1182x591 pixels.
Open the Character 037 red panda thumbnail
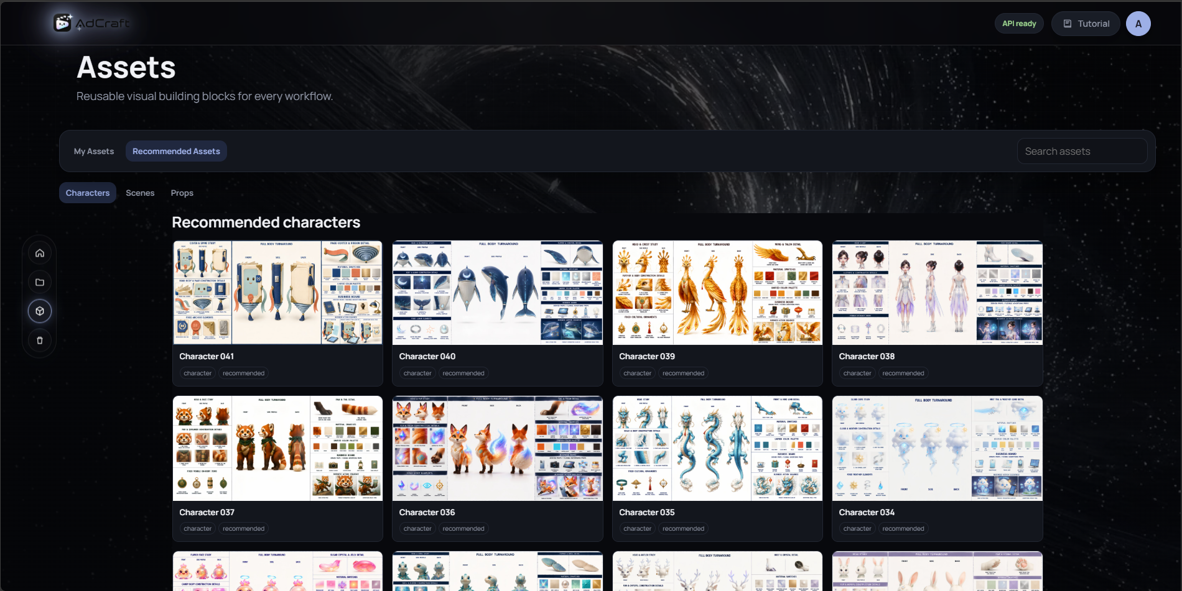tap(277, 448)
